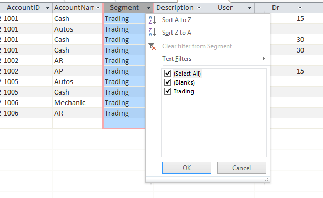Click the AP account name cell

tap(77, 71)
